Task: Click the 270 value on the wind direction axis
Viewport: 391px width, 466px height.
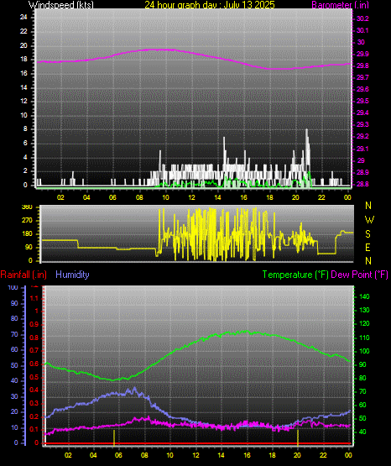Action: tap(27, 221)
